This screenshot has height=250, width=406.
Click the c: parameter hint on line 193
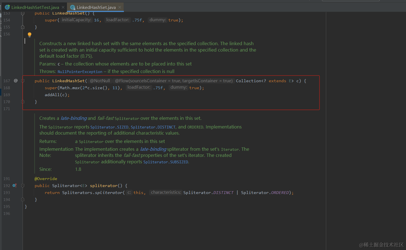click(x=129, y=192)
